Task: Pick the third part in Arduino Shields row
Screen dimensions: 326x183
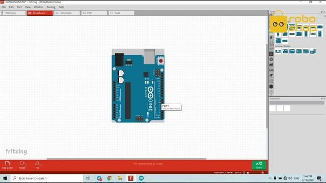Action: pos(292,51)
